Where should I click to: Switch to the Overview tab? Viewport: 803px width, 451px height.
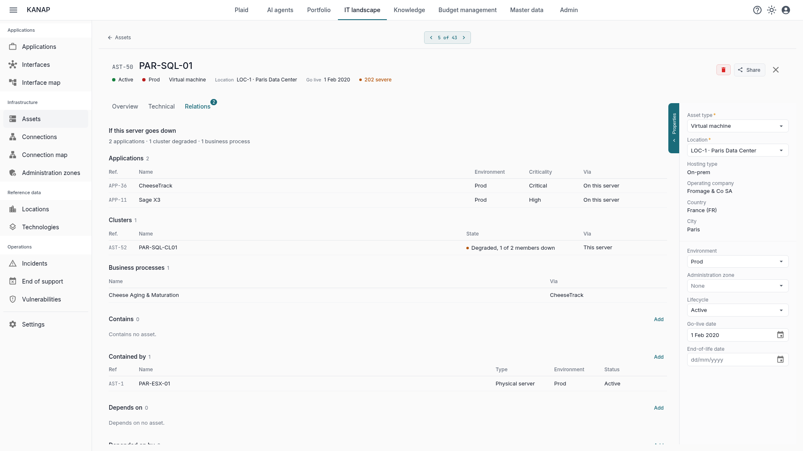coord(125,106)
